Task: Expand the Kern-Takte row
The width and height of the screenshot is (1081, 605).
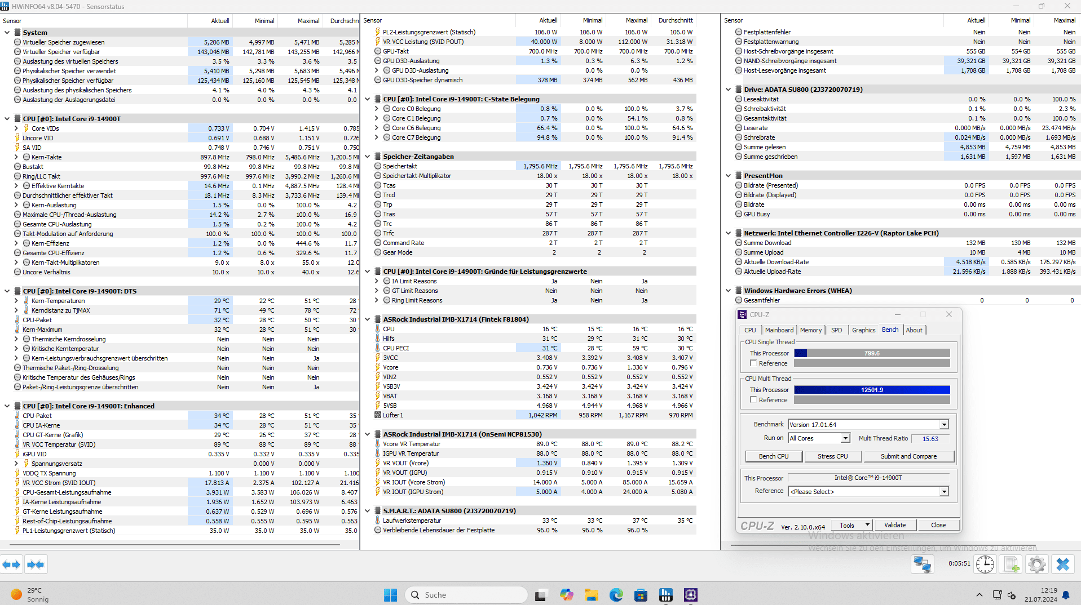Action: (16, 157)
